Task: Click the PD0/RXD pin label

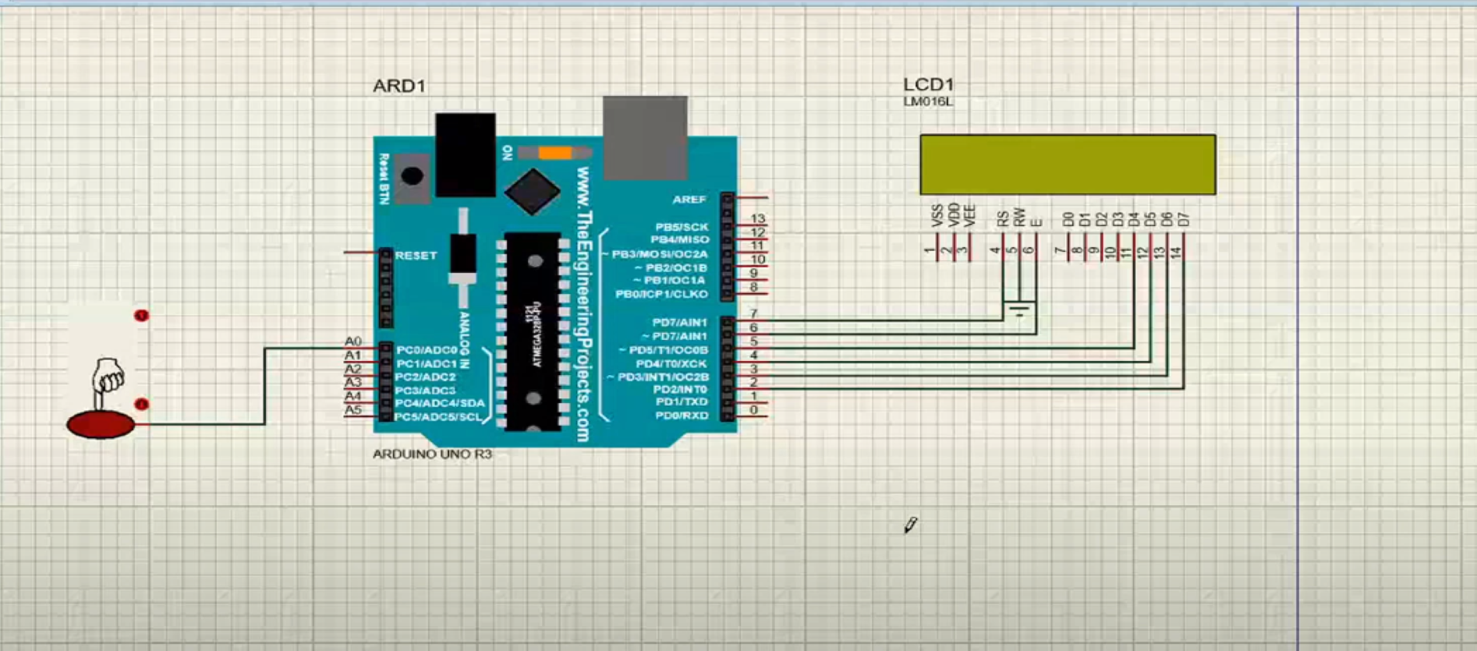Action: 682,416
